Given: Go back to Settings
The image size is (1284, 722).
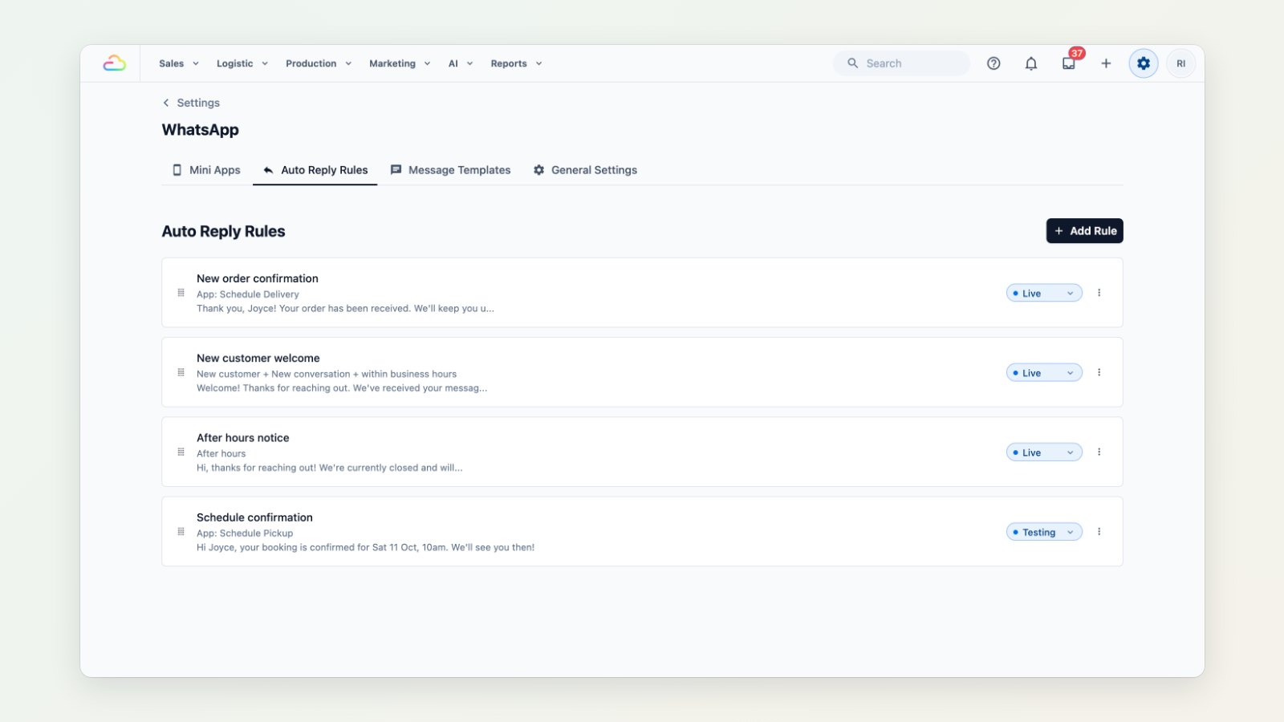Looking at the screenshot, I should 191,103.
